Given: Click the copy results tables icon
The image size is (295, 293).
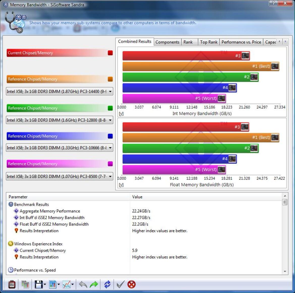Looking at the screenshot, I should [x=25, y=284].
